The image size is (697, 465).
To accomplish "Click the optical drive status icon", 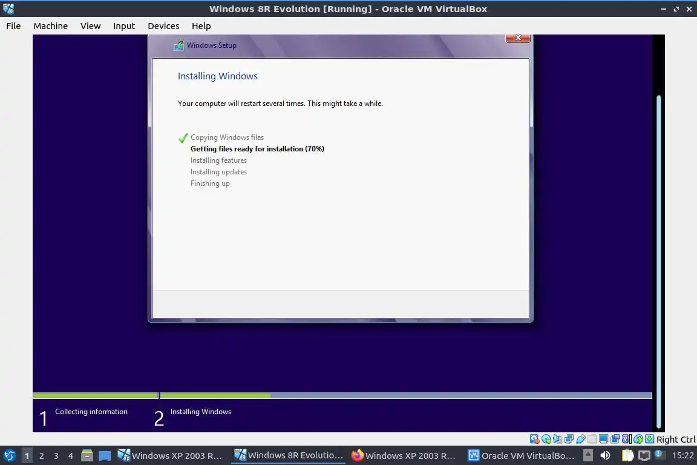I will (546, 439).
